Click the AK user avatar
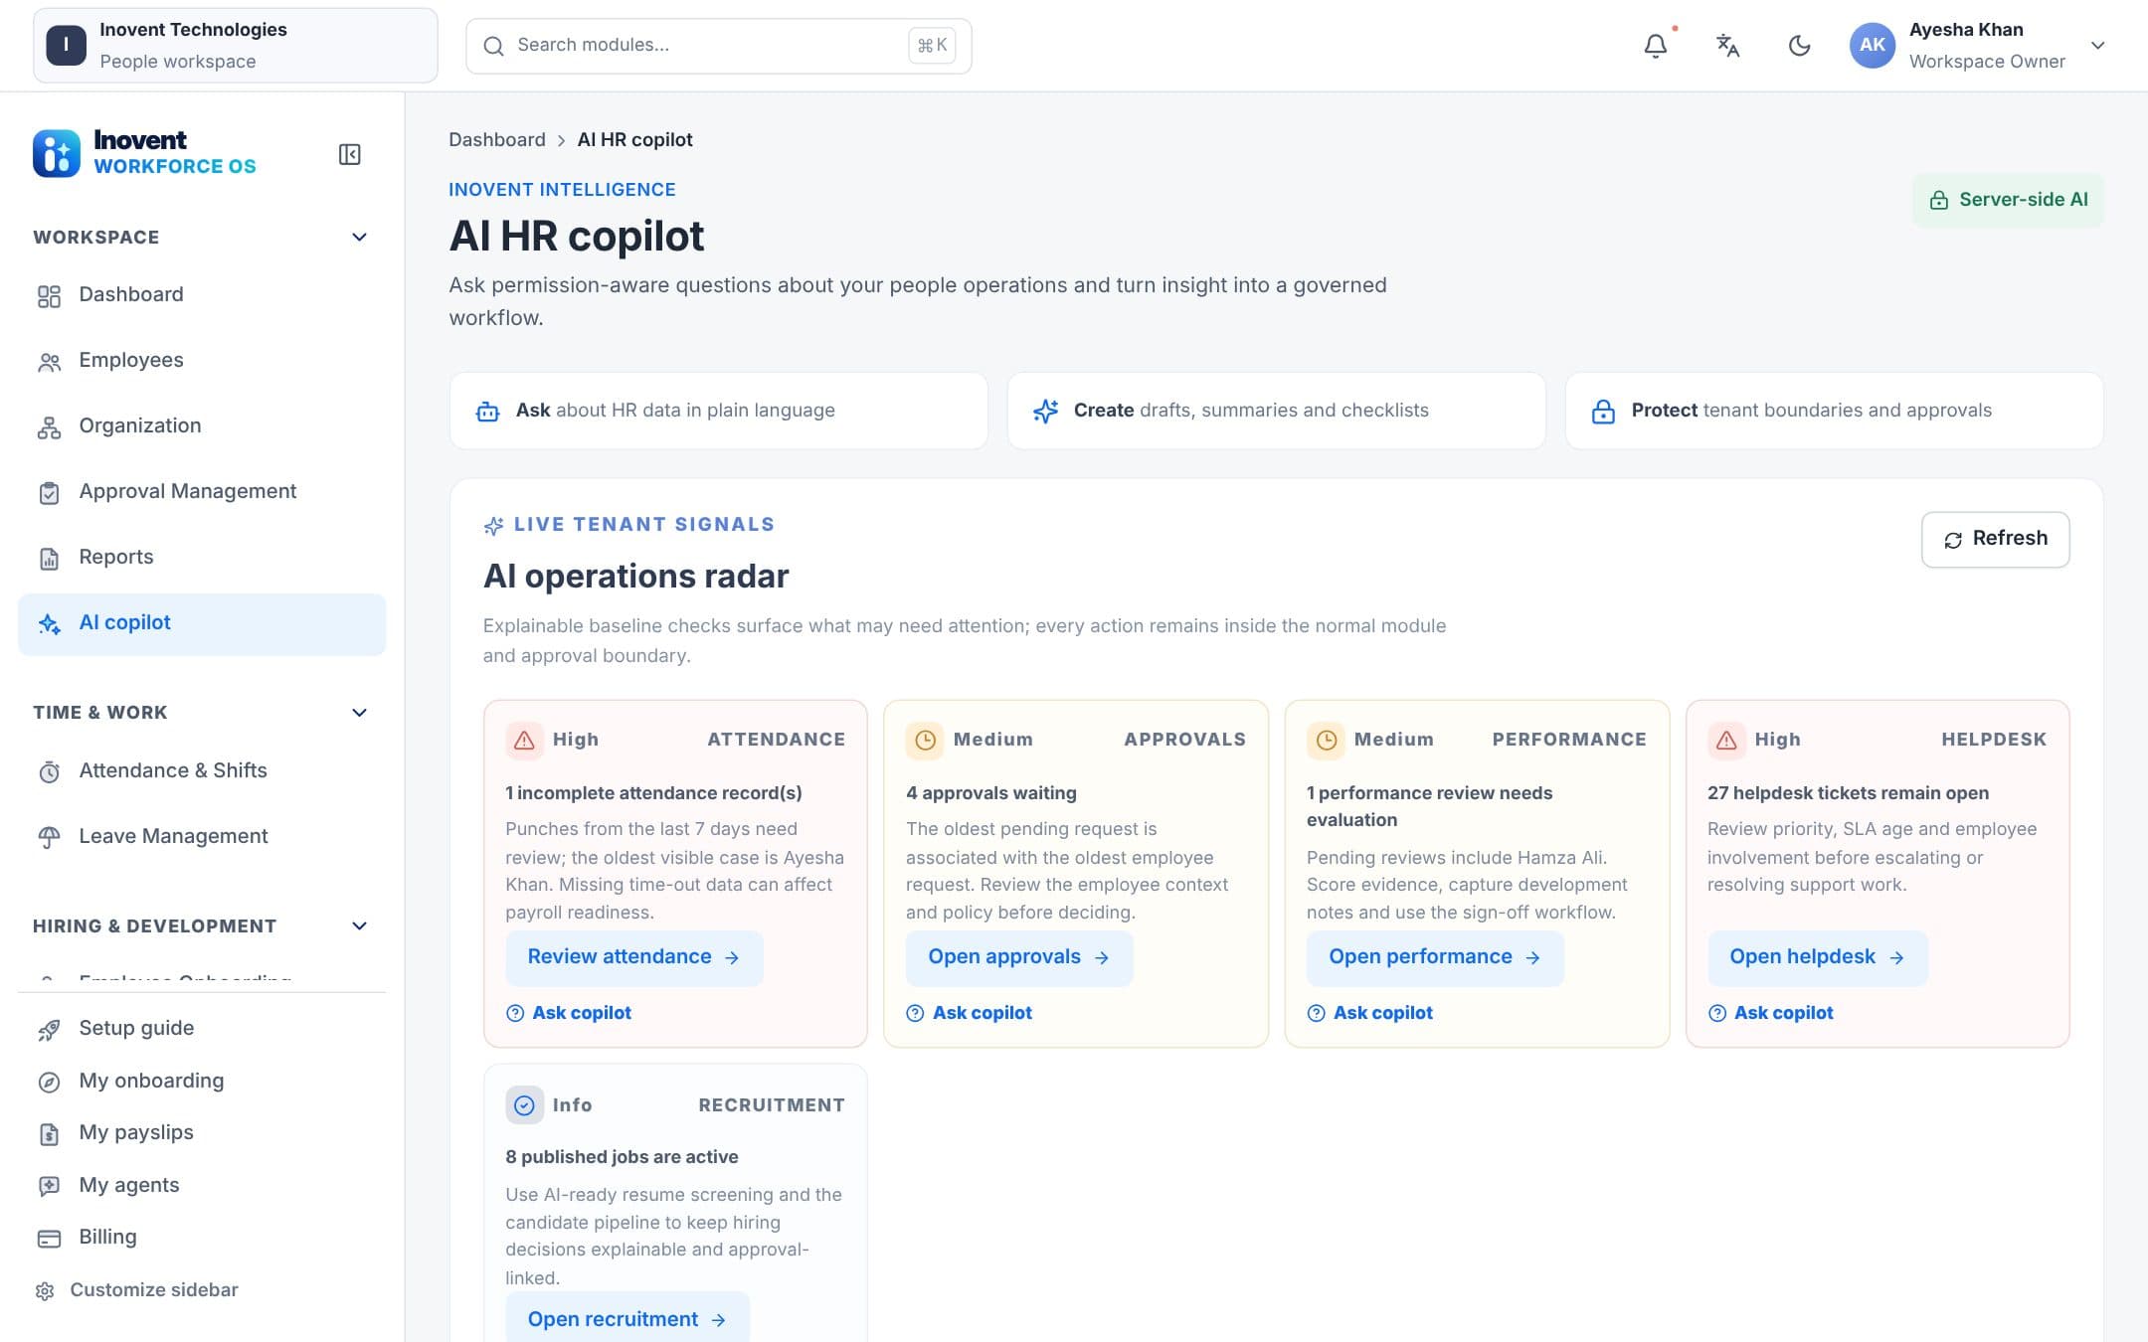The height and width of the screenshot is (1342, 2148). [x=1872, y=46]
